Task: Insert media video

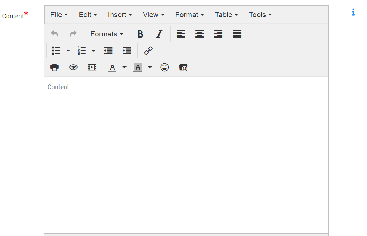Action: click(x=92, y=67)
